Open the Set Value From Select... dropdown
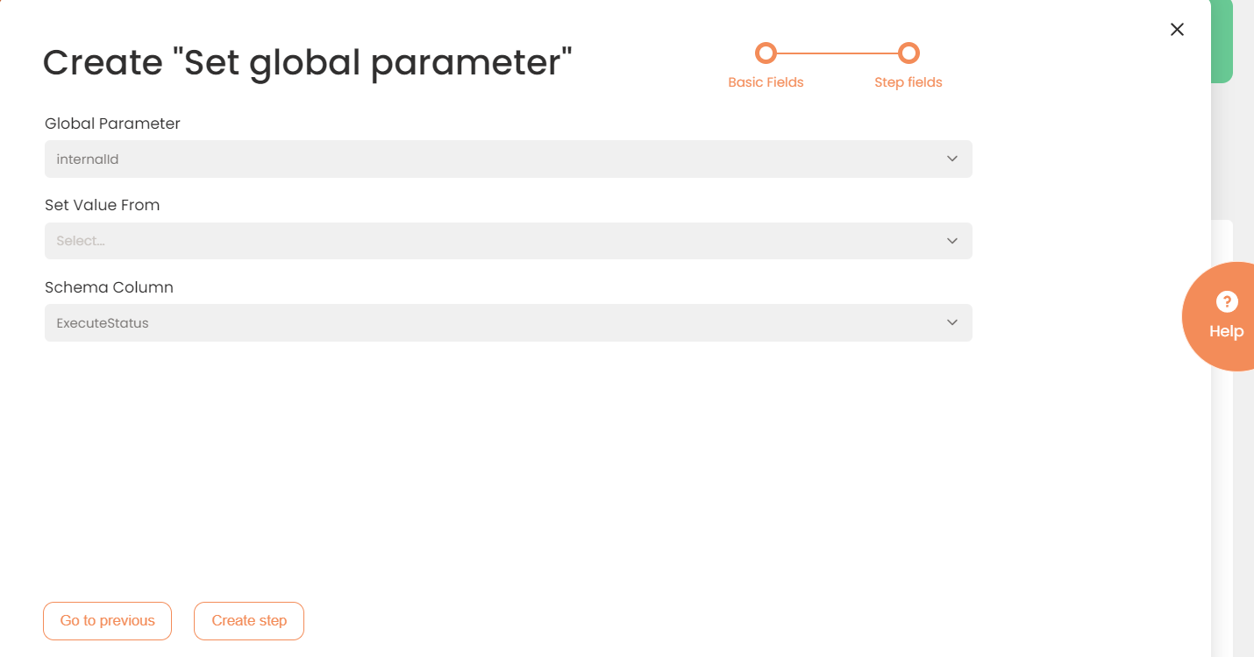 pos(509,240)
